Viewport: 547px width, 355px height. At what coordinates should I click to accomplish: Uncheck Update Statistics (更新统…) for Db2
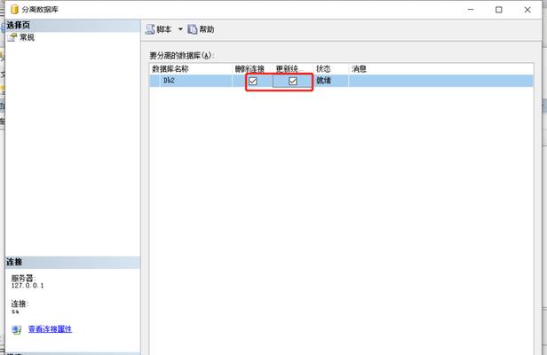pyautogui.click(x=293, y=82)
